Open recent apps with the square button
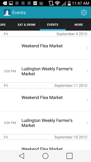The image size is (91, 162). pyautogui.click(x=70, y=156)
